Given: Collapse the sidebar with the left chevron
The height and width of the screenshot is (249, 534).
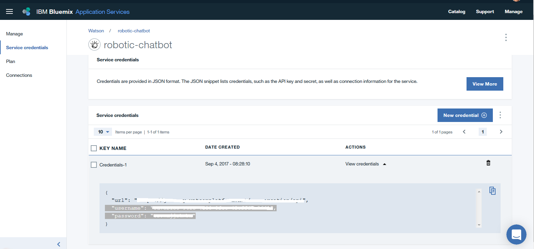Looking at the screenshot, I should click(x=59, y=244).
